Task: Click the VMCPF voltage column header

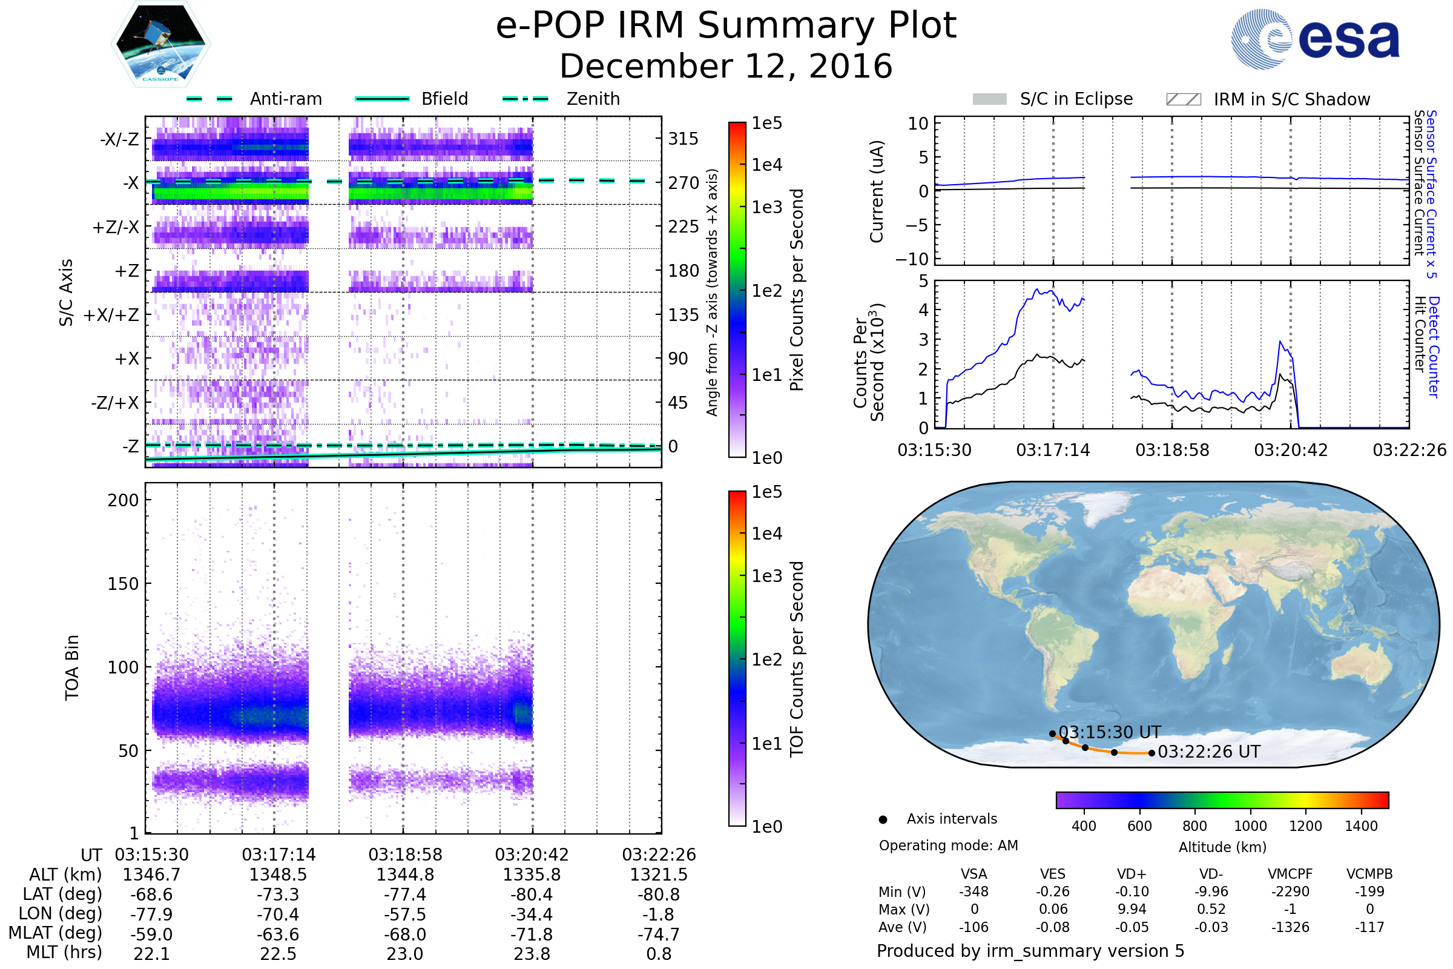Action: click(x=1290, y=874)
